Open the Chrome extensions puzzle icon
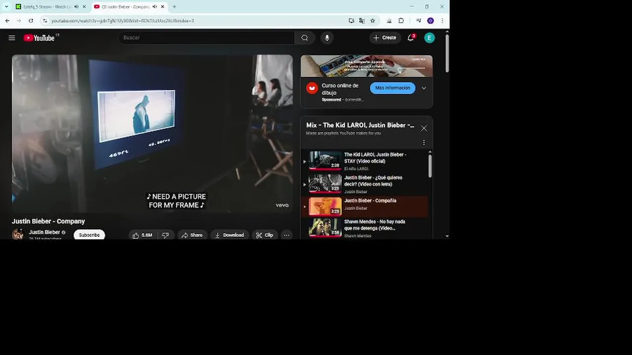 click(401, 21)
